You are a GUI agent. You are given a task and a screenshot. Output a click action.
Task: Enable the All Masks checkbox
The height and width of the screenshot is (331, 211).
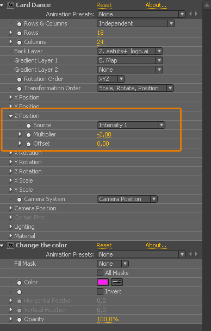coord(100,273)
